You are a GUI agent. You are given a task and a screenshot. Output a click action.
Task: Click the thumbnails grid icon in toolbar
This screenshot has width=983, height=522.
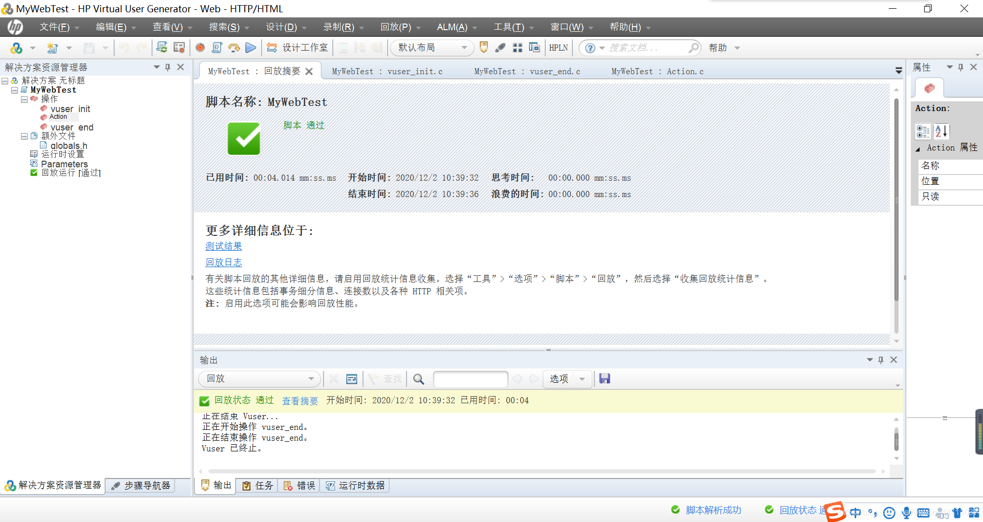518,48
